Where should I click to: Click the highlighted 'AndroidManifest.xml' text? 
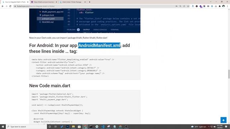(x=99, y=46)
